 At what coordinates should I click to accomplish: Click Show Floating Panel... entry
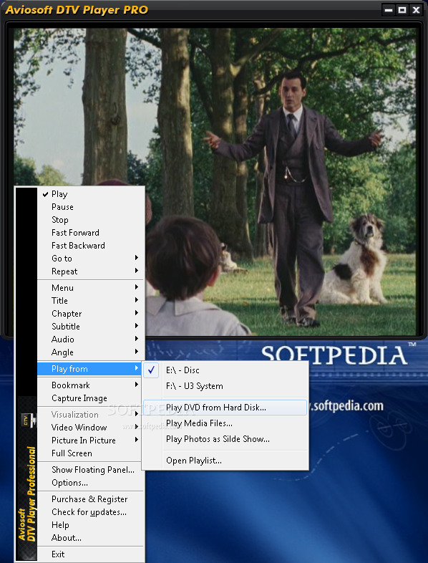point(90,470)
